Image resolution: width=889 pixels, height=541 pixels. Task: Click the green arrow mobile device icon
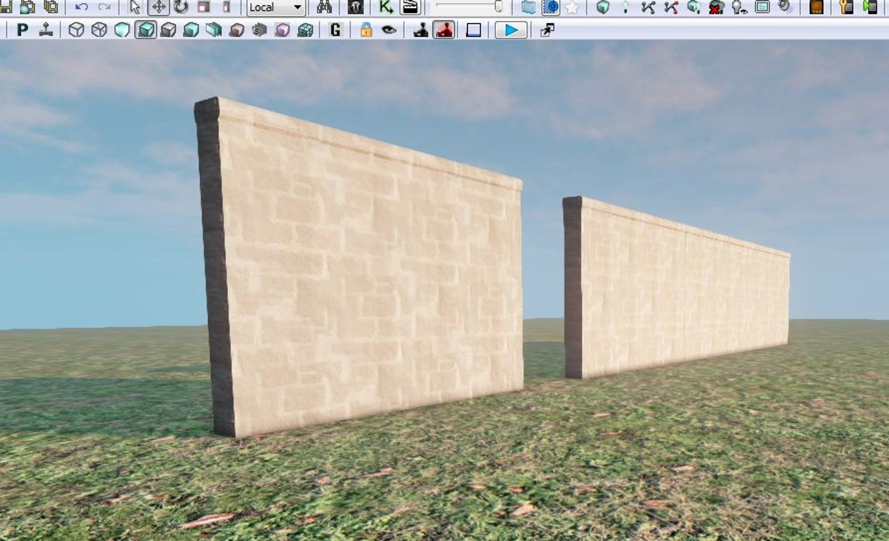click(870, 7)
